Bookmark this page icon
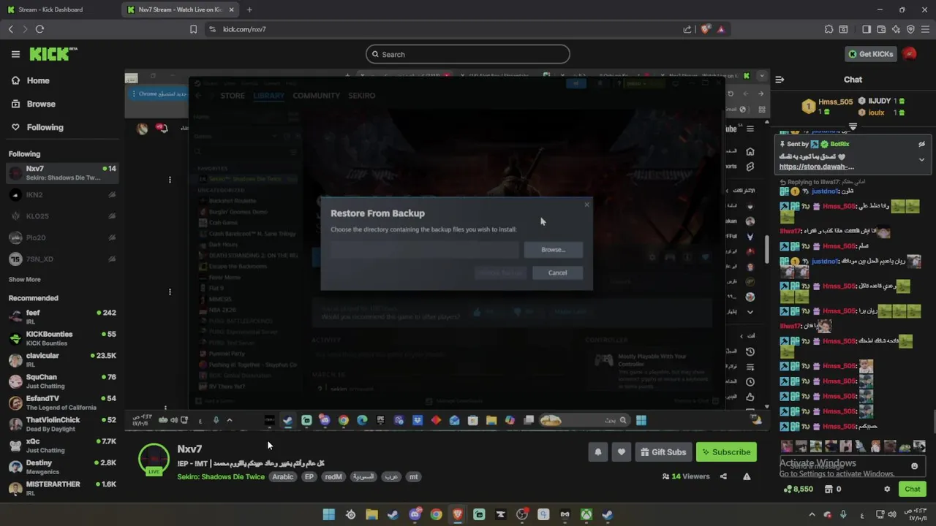Image resolution: width=936 pixels, height=526 pixels. (193, 29)
